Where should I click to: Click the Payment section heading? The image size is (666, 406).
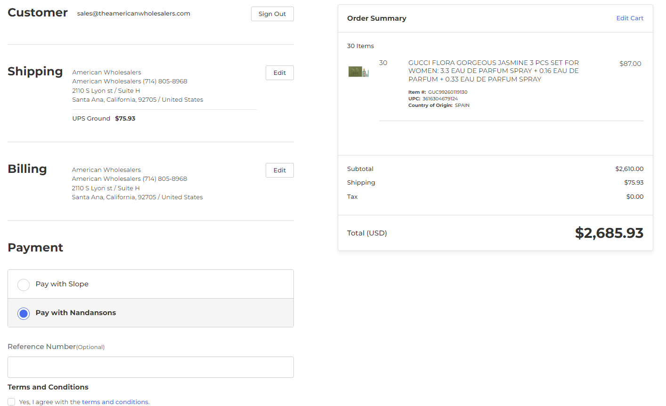coord(35,248)
